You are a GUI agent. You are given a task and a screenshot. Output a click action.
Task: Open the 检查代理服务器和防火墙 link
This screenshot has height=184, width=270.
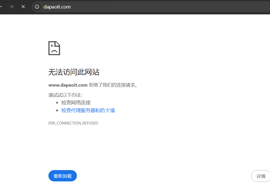88,110
